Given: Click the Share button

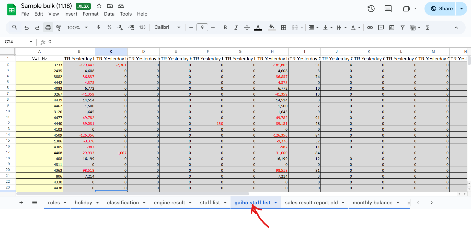Looking at the screenshot, I should pos(440,9).
